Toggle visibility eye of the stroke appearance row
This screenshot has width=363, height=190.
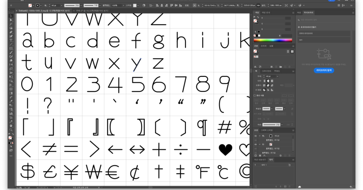point(255,136)
